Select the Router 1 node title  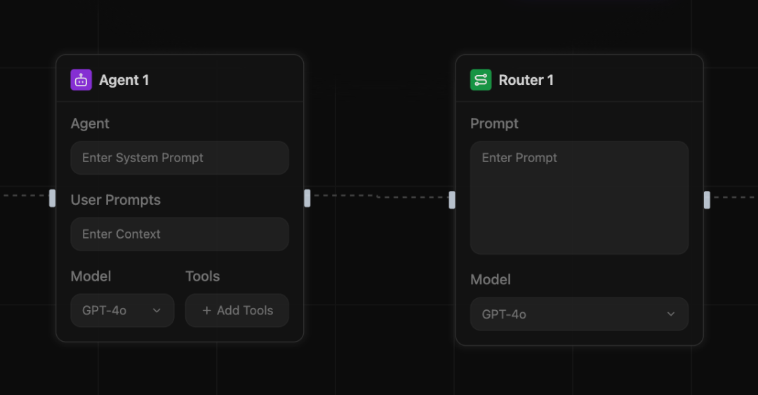click(x=526, y=80)
